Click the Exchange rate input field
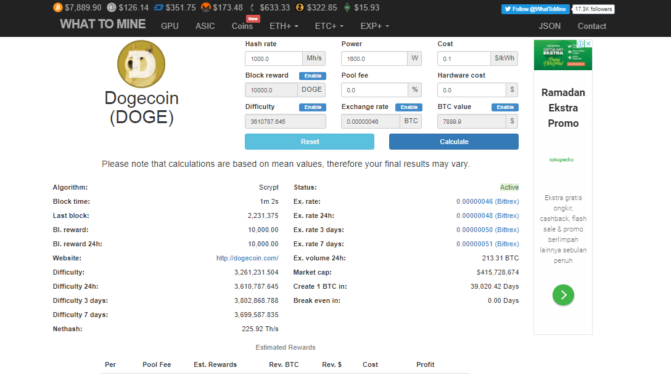This screenshot has width=671, height=378. [371, 121]
